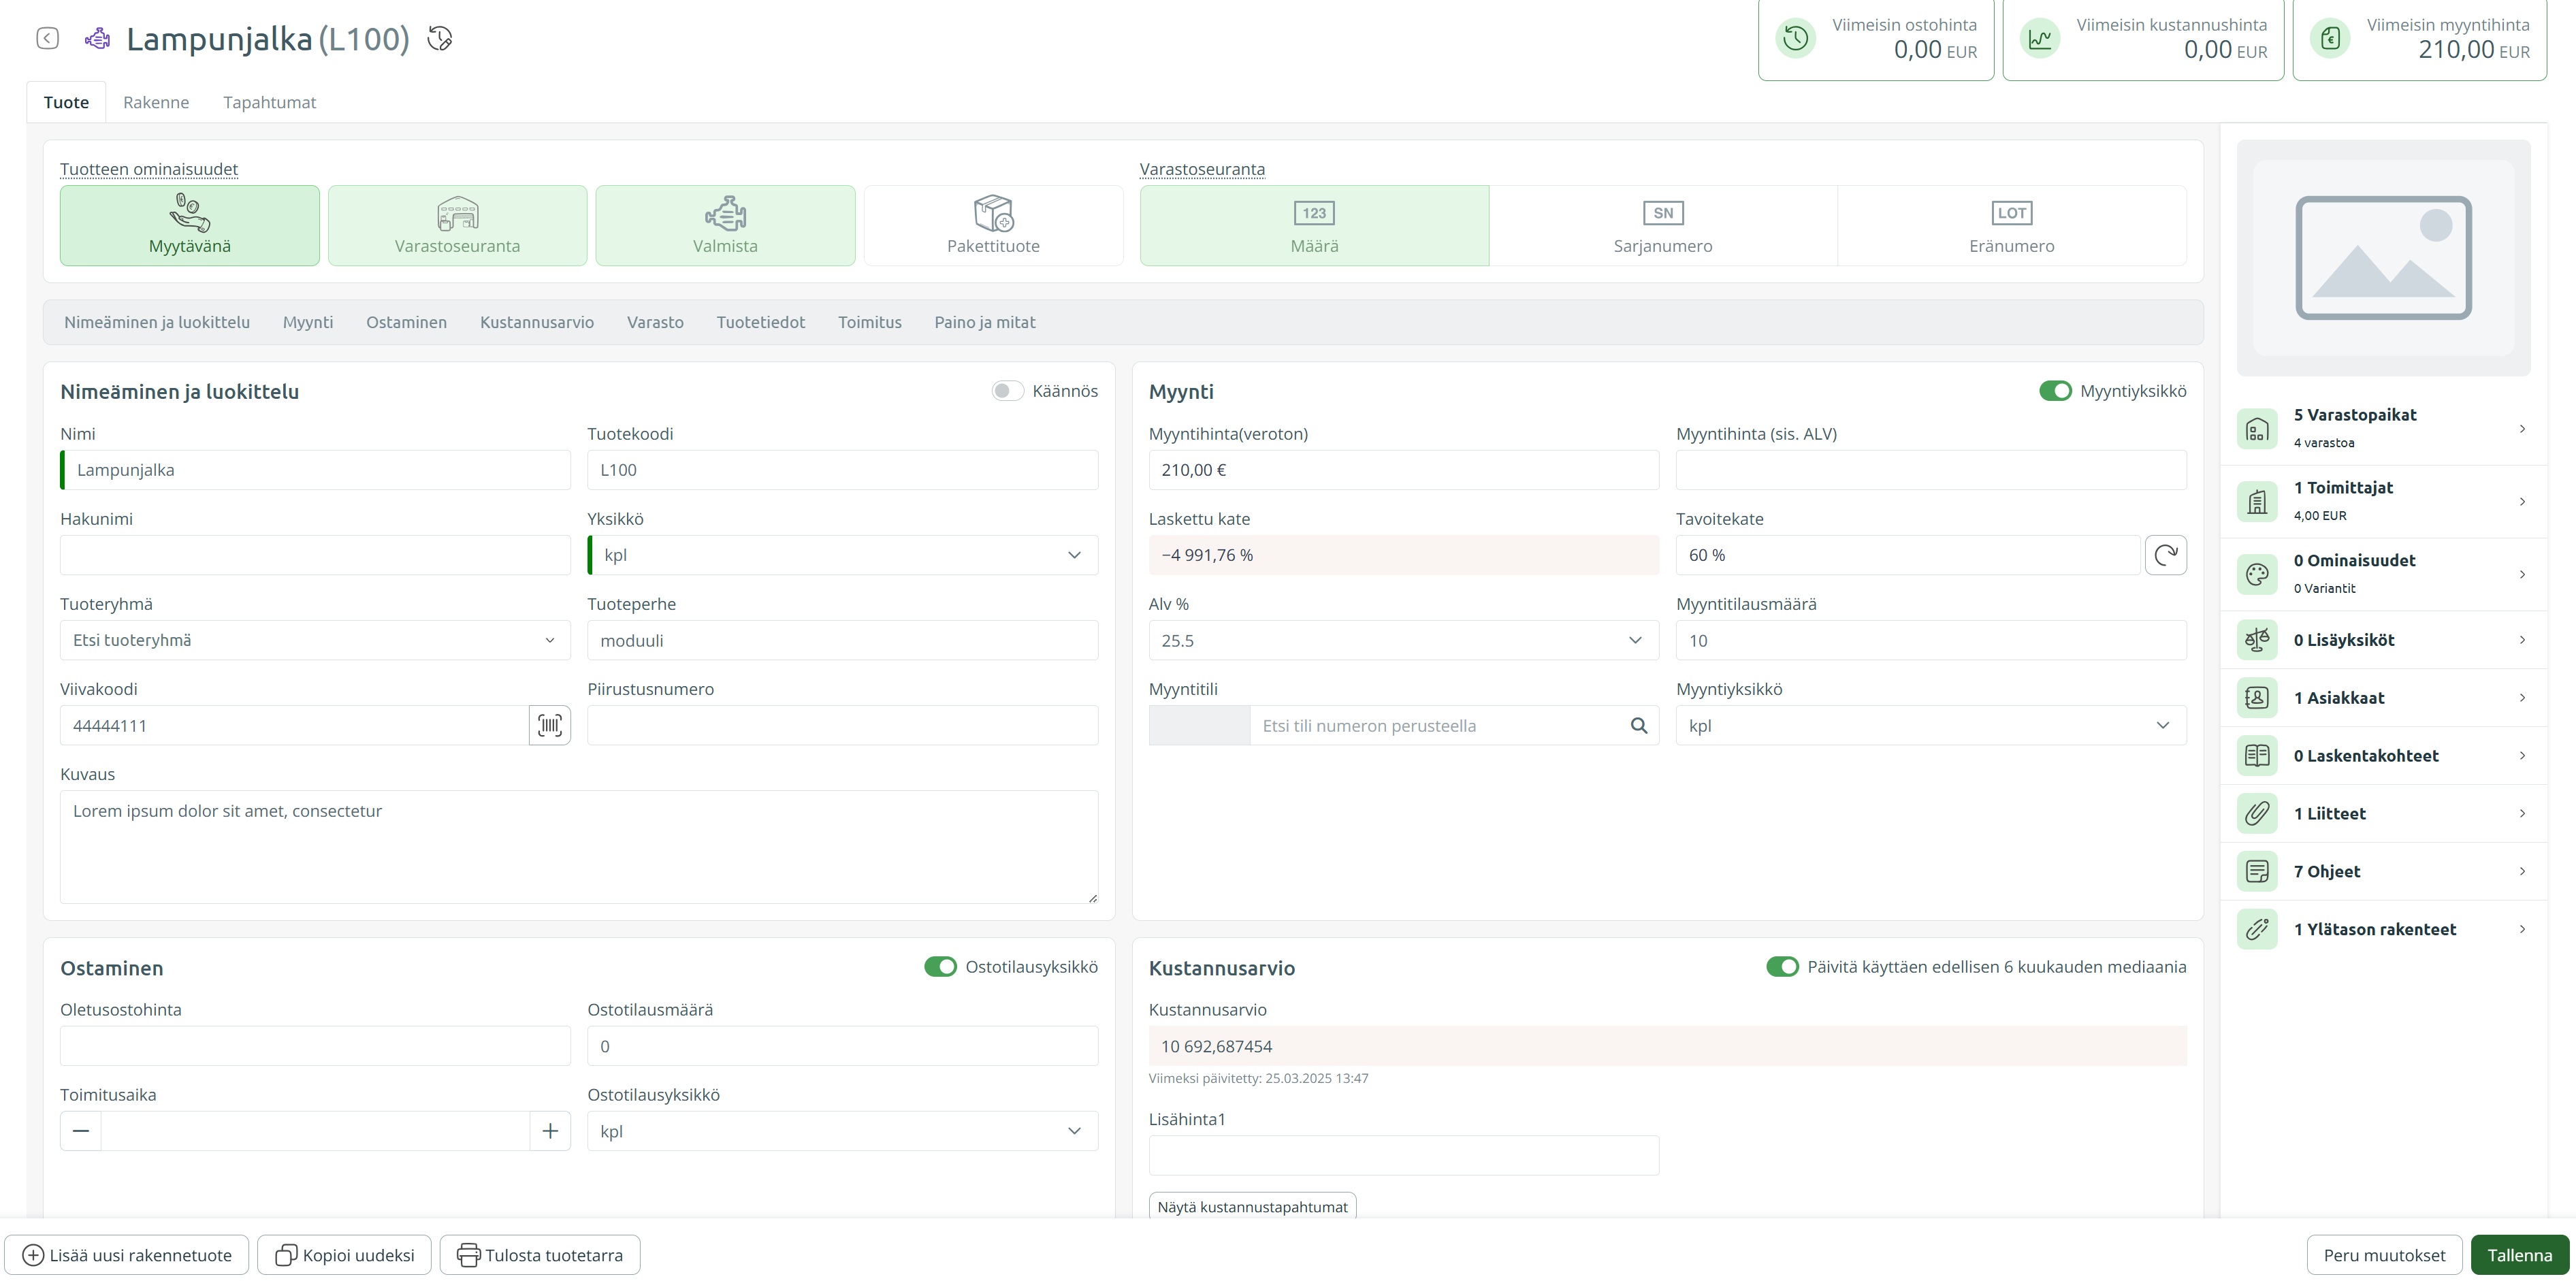
Task: Click the Nimi field containing Lampunjalka
Action: point(315,470)
